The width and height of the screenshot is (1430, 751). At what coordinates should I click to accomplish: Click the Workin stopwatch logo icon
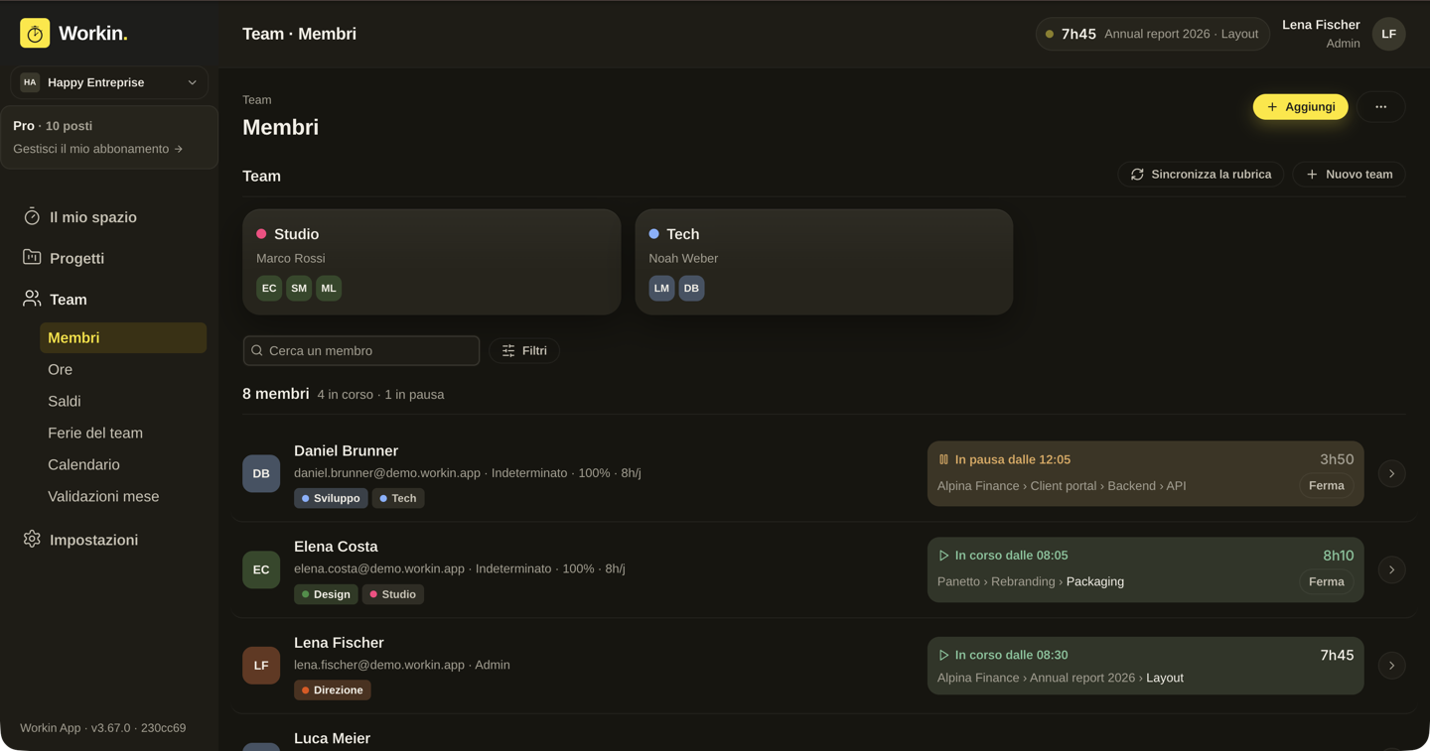pos(35,34)
